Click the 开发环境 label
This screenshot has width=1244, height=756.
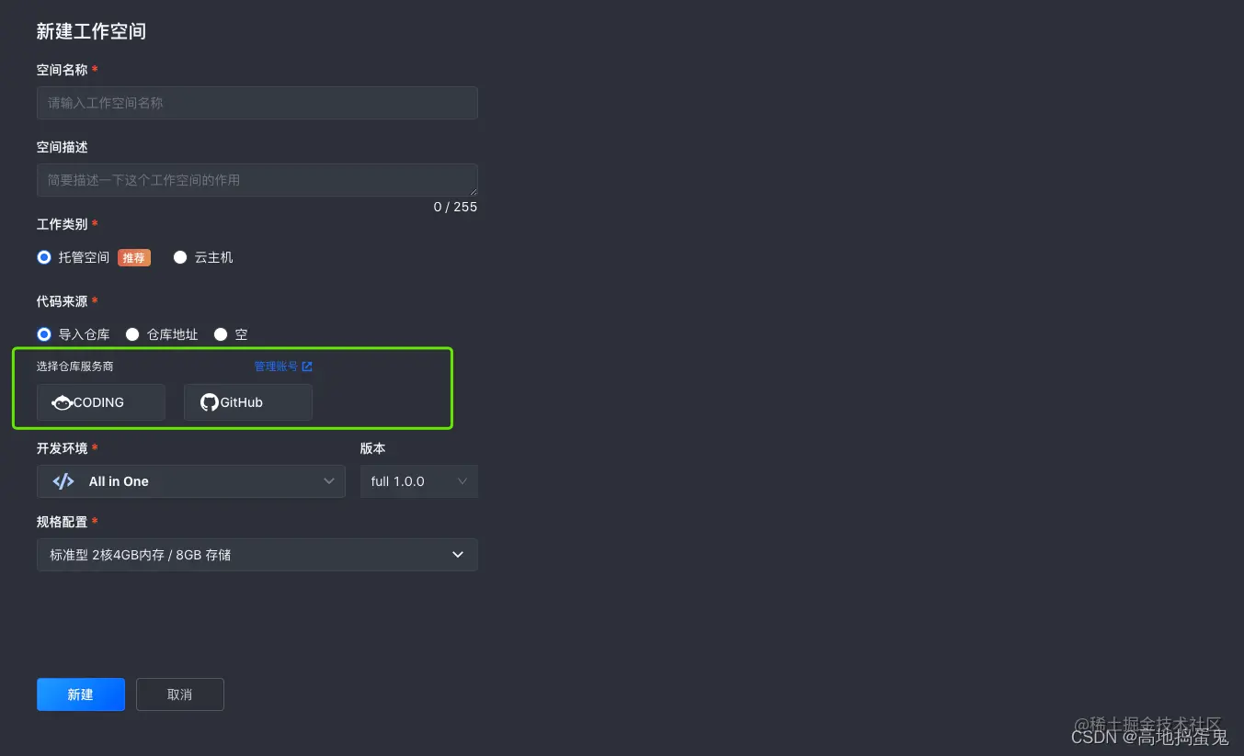tap(63, 448)
